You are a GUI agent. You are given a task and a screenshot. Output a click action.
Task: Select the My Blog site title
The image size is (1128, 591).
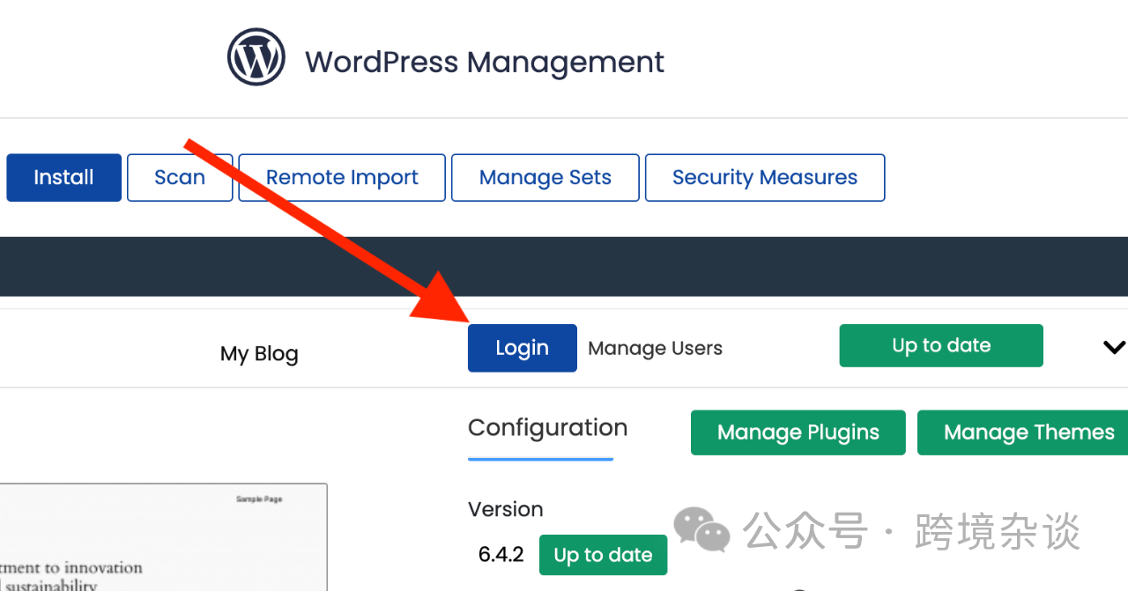[259, 354]
